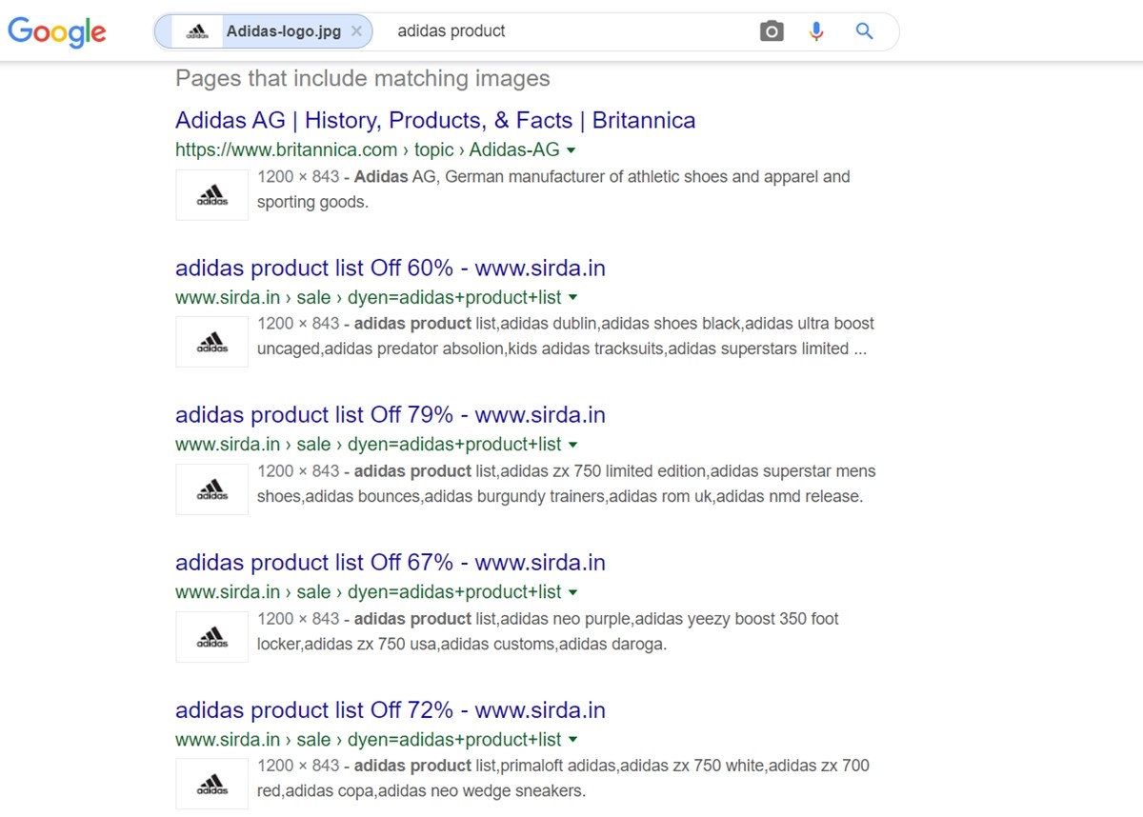Expand dropdown arrow for Off 72% result URL
Image resolution: width=1143 pixels, height=817 pixels.
click(x=573, y=740)
